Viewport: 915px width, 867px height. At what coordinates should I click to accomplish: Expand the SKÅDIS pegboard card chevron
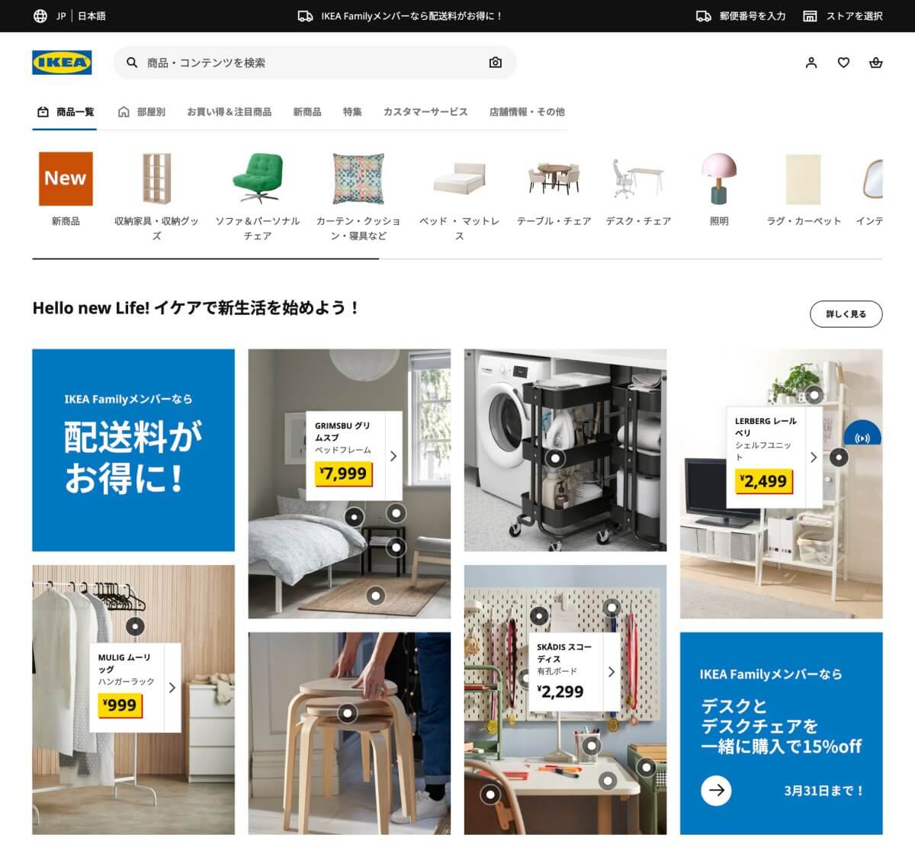(611, 672)
